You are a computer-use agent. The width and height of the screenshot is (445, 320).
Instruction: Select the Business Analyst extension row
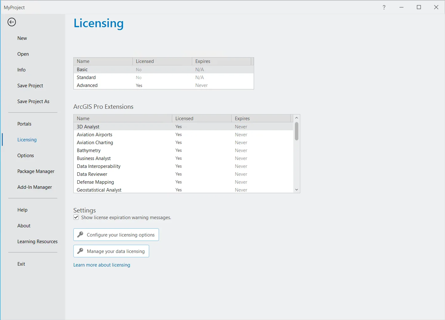184,158
